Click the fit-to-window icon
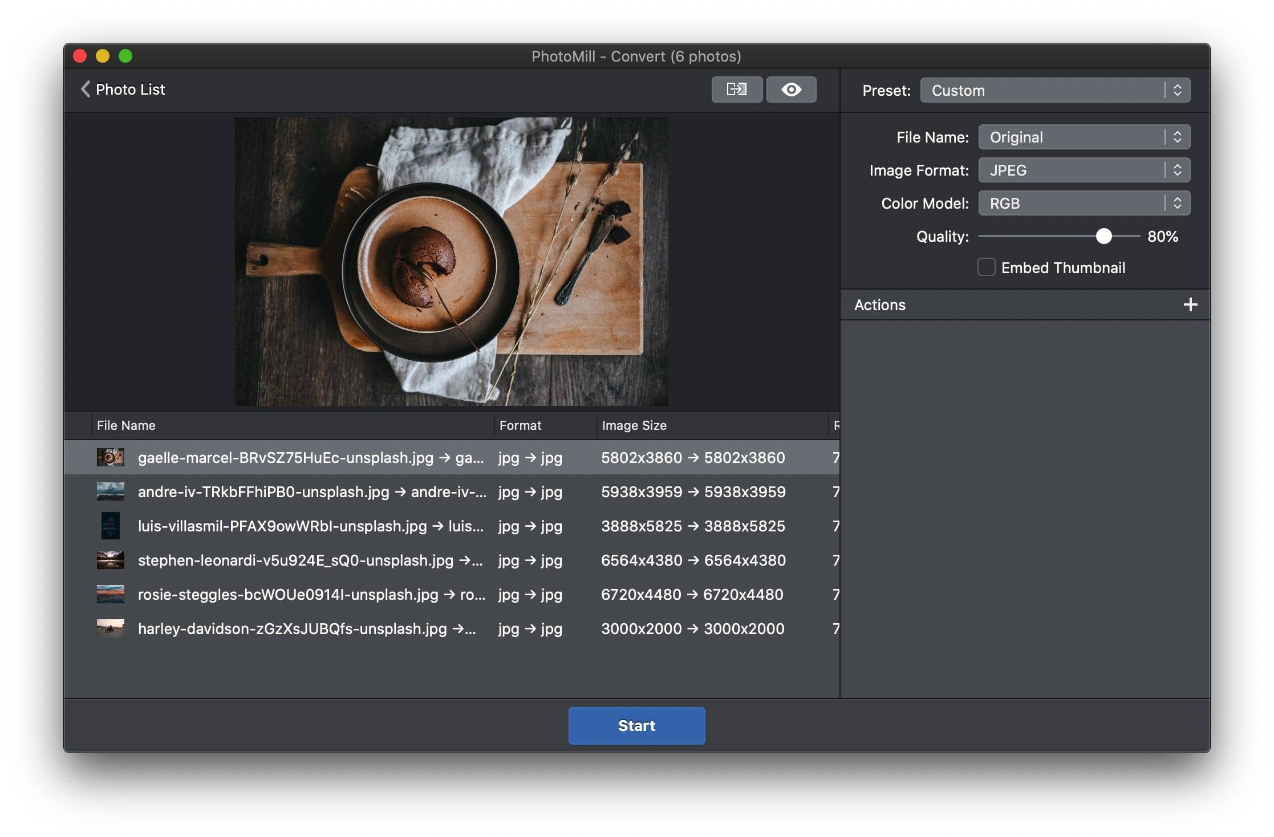The image size is (1274, 837). click(738, 89)
